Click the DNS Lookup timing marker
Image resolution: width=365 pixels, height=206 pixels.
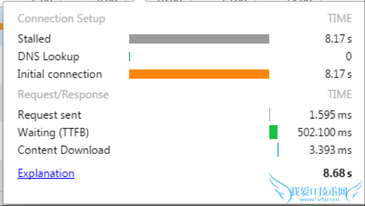click(x=130, y=57)
